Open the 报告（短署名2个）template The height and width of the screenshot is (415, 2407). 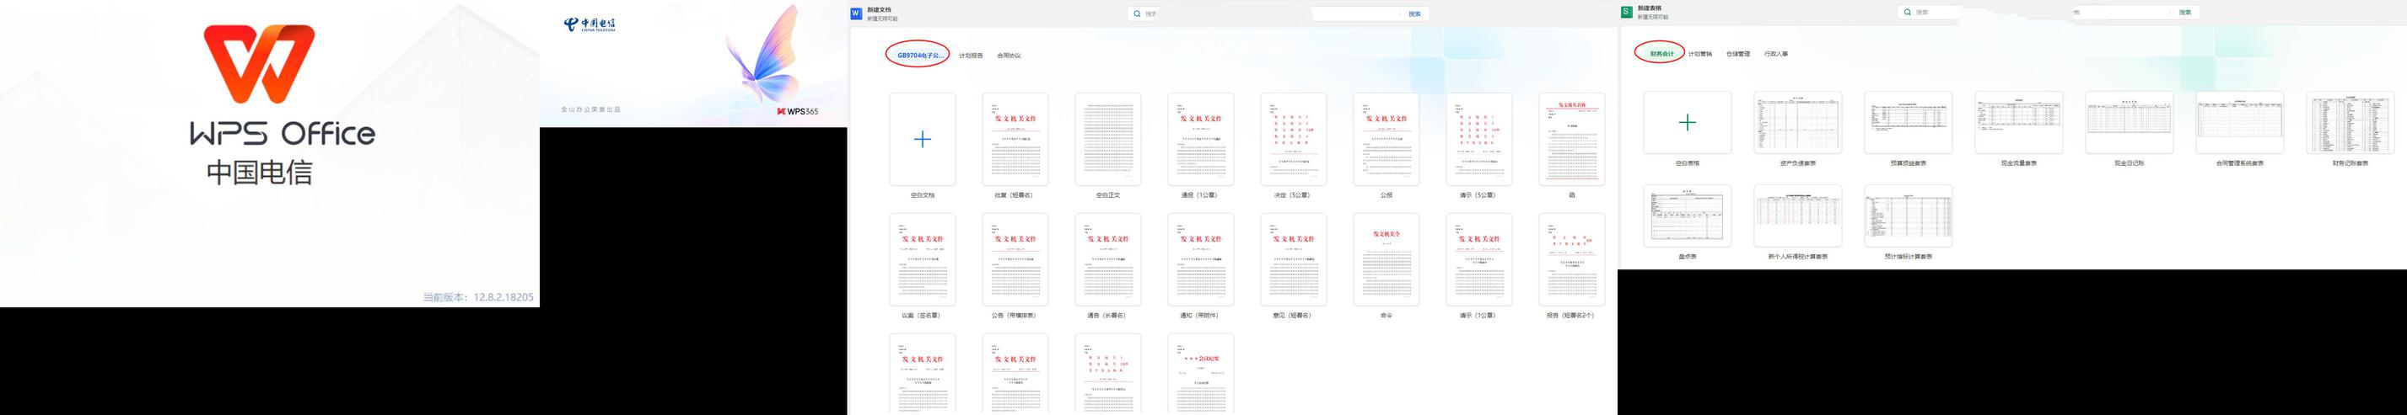(1572, 259)
